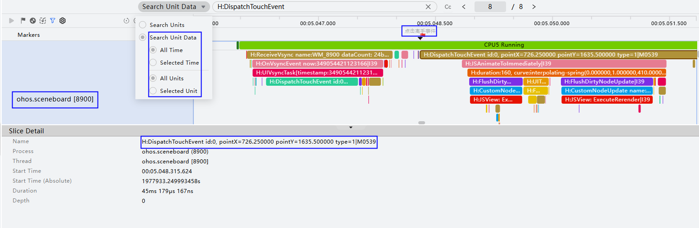Screen dimensions: 699x228
Task: Select the All Time radio option
Action: tap(153, 50)
